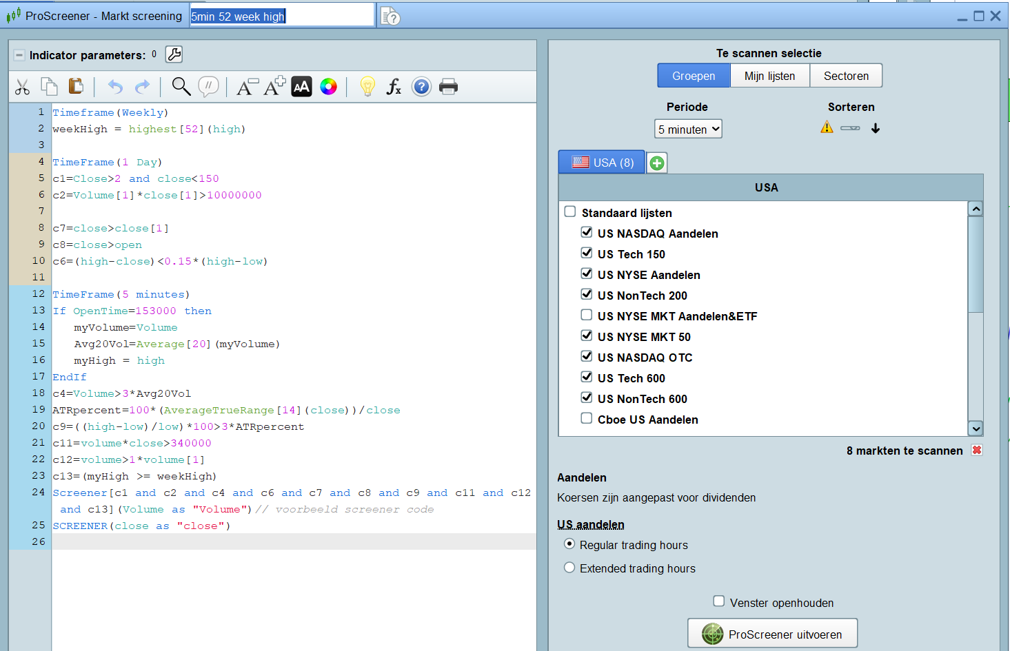Click the descending sort arrow
The height and width of the screenshot is (651, 1010).
pos(876,128)
